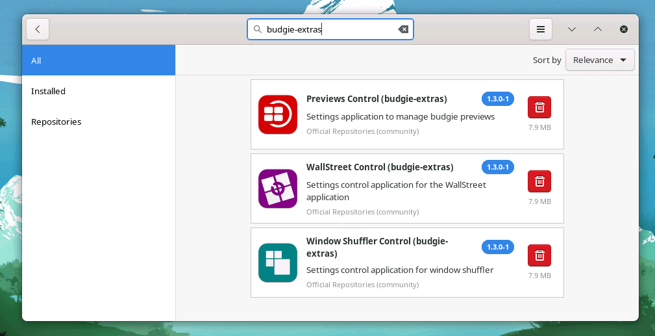Click Window Shuffler version 1.3.0-1 badge
This screenshot has height=336, width=655.
click(x=497, y=247)
